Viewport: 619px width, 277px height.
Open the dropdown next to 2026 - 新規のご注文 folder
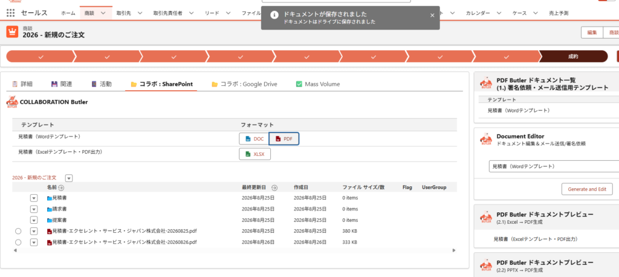pos(69,178)
